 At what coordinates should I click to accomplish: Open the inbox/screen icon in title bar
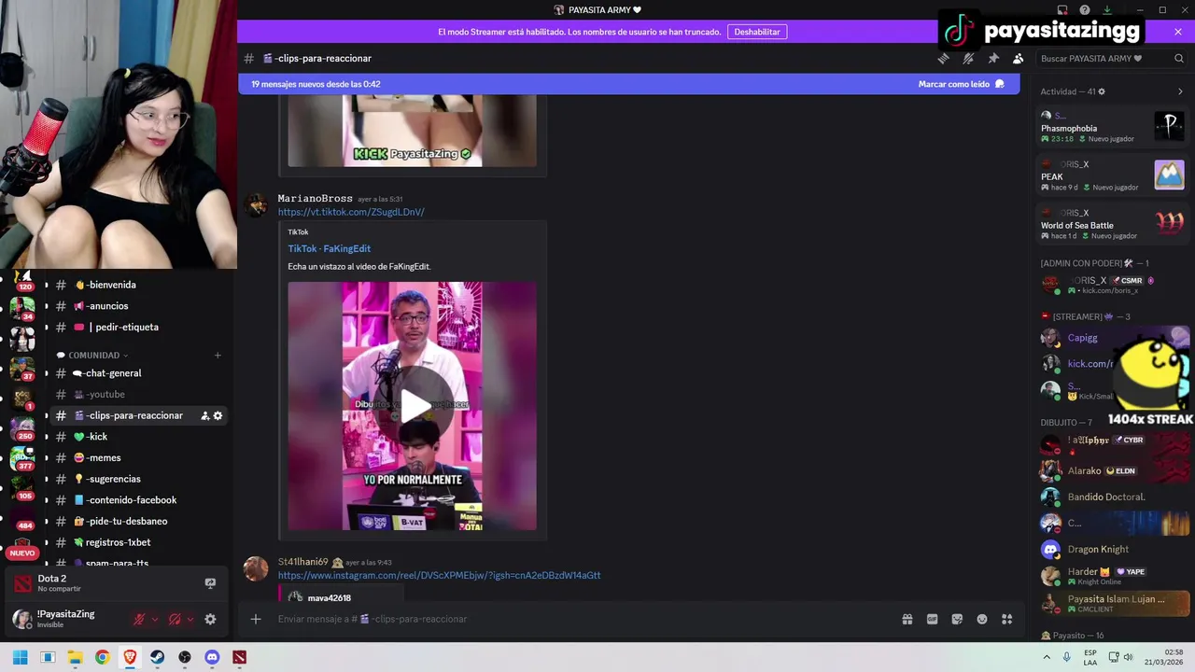(1062, 10)
